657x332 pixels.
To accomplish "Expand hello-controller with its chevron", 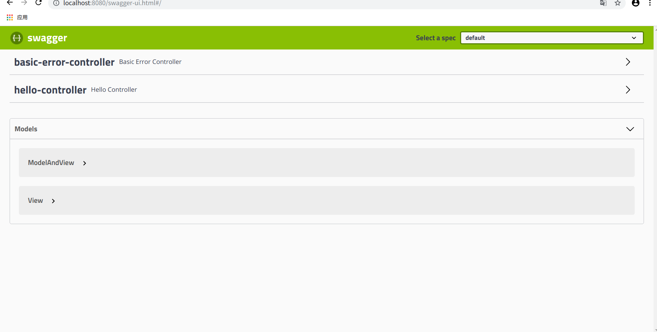I will point(628,90).
